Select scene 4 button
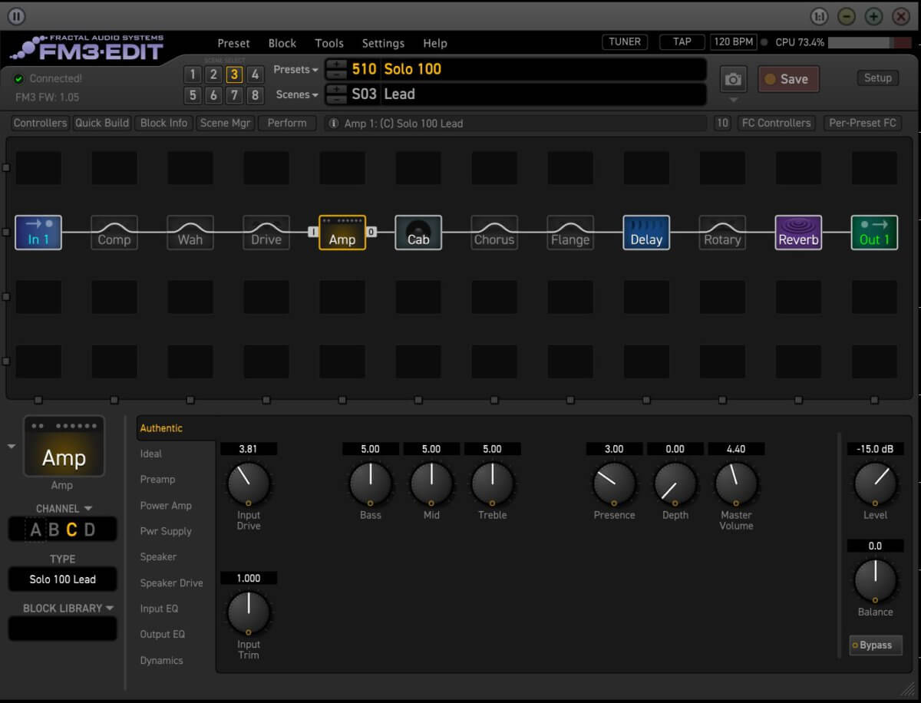The image size is (921, 703). click(x=255, y=74)
